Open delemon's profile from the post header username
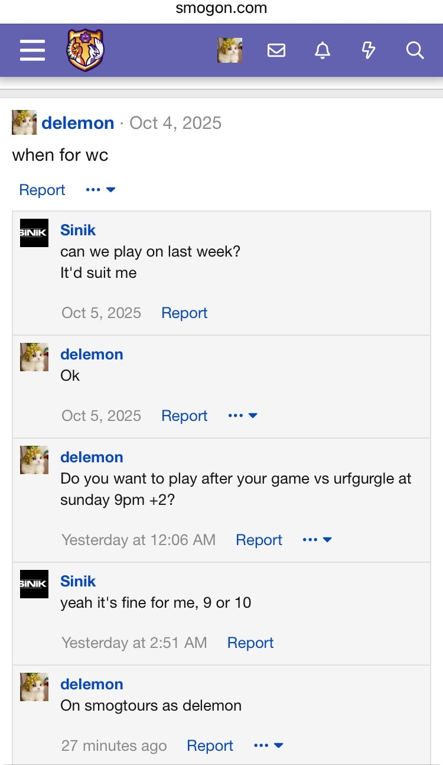Image resolution: width=443 pixels, height=765 pixels. [x=78, y=123]
